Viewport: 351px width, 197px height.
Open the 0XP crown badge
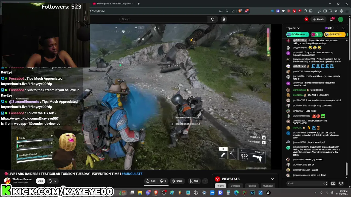point(329,28)
